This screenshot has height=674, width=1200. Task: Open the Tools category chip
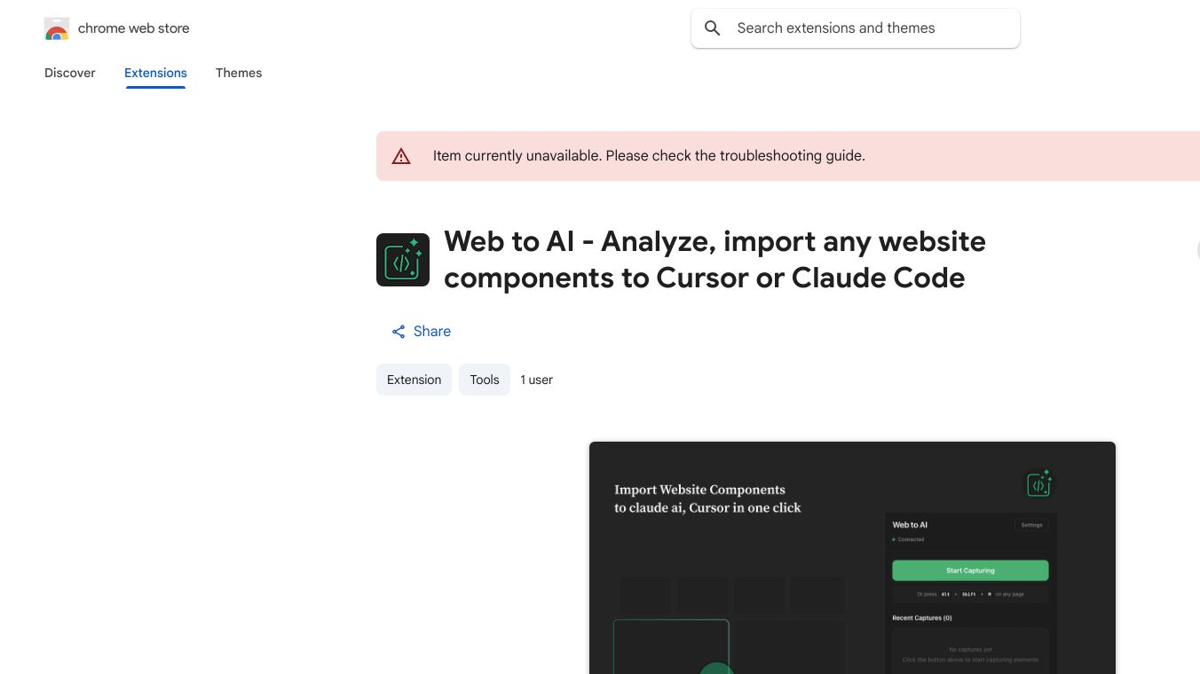point(485,380)
